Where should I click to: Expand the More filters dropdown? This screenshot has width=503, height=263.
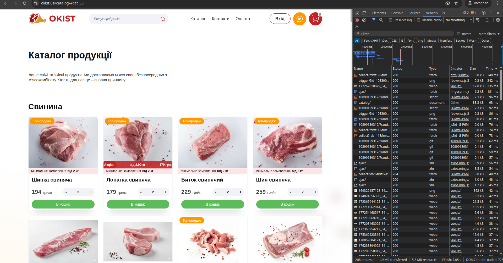tap(489, 34)
